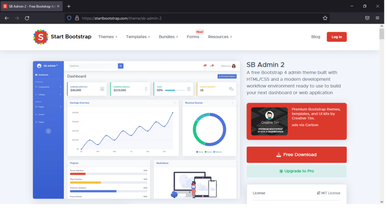Screen dimensions: 387x208
Task: Open the Resources navigation menu
Action: coord(220,37)
